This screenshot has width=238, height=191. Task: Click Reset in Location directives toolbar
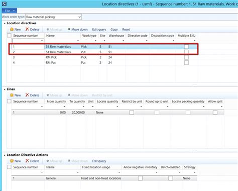click(126, 30)
